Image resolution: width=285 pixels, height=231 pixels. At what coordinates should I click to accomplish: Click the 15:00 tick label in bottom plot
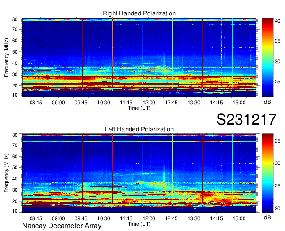(x=239, y=218)
